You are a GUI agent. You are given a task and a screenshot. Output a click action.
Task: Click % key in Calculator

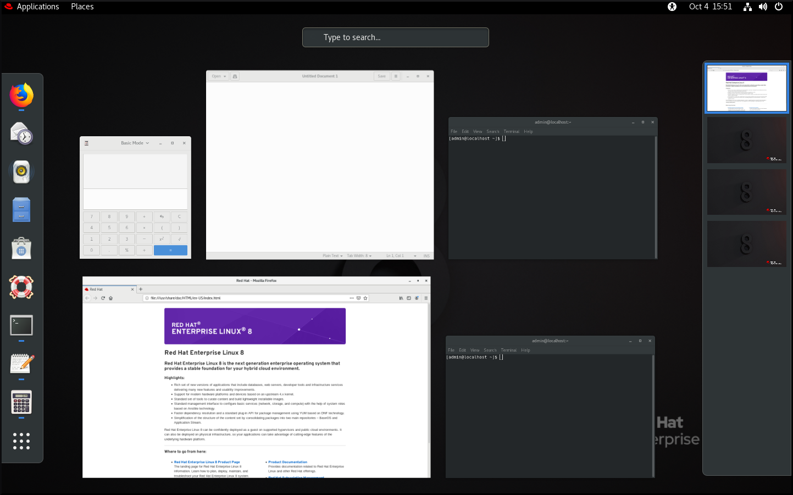[127, 251]
